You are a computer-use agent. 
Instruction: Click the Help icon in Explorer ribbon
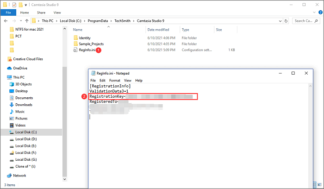tap(320, 13)
